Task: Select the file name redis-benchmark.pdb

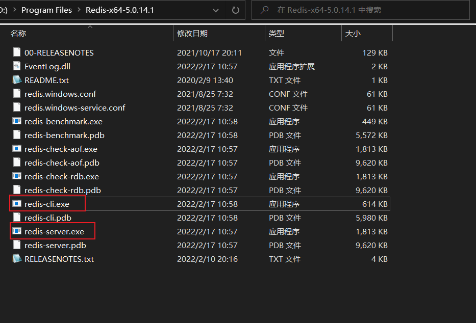Action: pyautogui.click(x=64, y=135)
